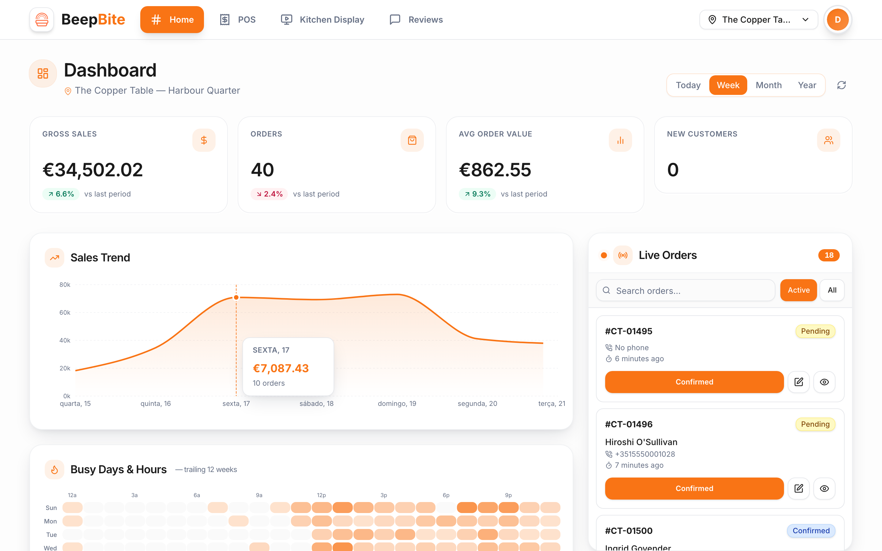Confirm order #CT-01495
Image resolution: width=882 pixels, height=551 pixels.
[694, 382]
